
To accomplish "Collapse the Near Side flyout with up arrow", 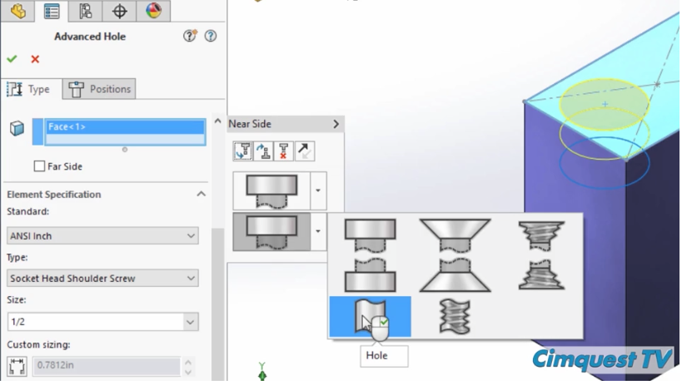I will [217, 121].
